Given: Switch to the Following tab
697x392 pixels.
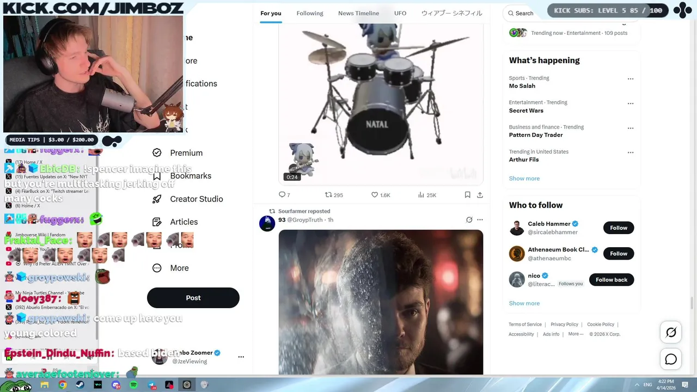Looking at the screenshot, I should click(310, 13).
